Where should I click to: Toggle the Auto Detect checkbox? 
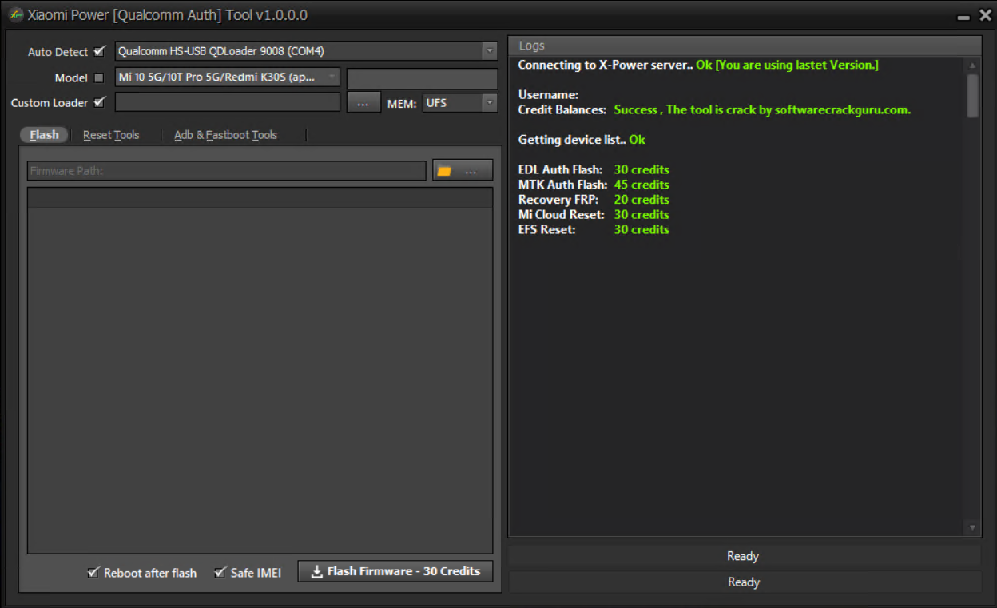pyautogui.click(x=99, y=51)
